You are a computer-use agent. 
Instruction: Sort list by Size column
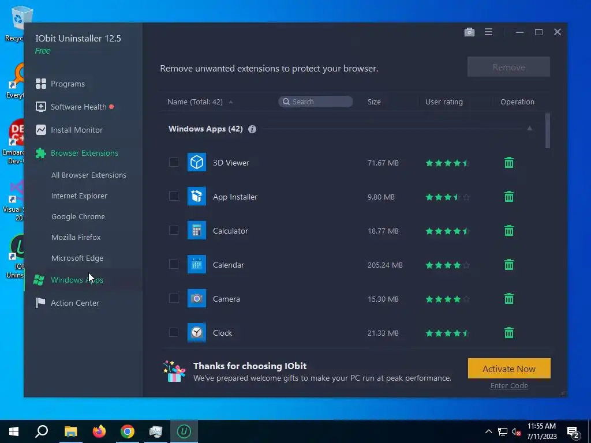tap(374, 102)
